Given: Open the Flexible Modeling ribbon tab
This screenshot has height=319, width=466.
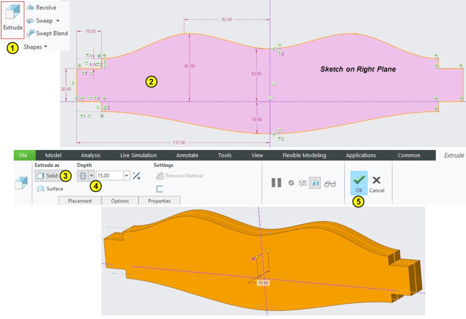Looking at the screenshot, I should [304, 155].
